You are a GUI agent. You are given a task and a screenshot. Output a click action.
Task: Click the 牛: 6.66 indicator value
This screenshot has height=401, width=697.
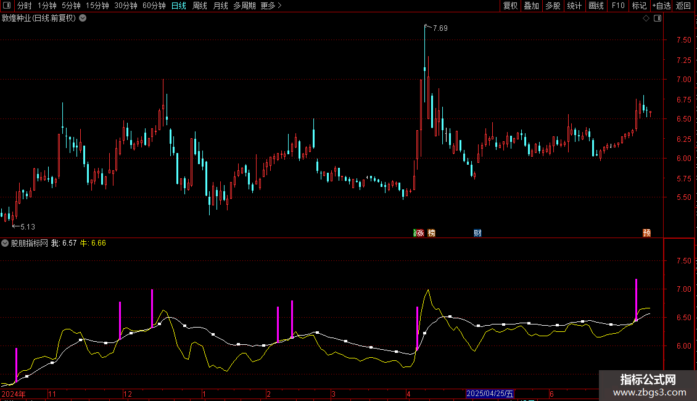(93, 243)
